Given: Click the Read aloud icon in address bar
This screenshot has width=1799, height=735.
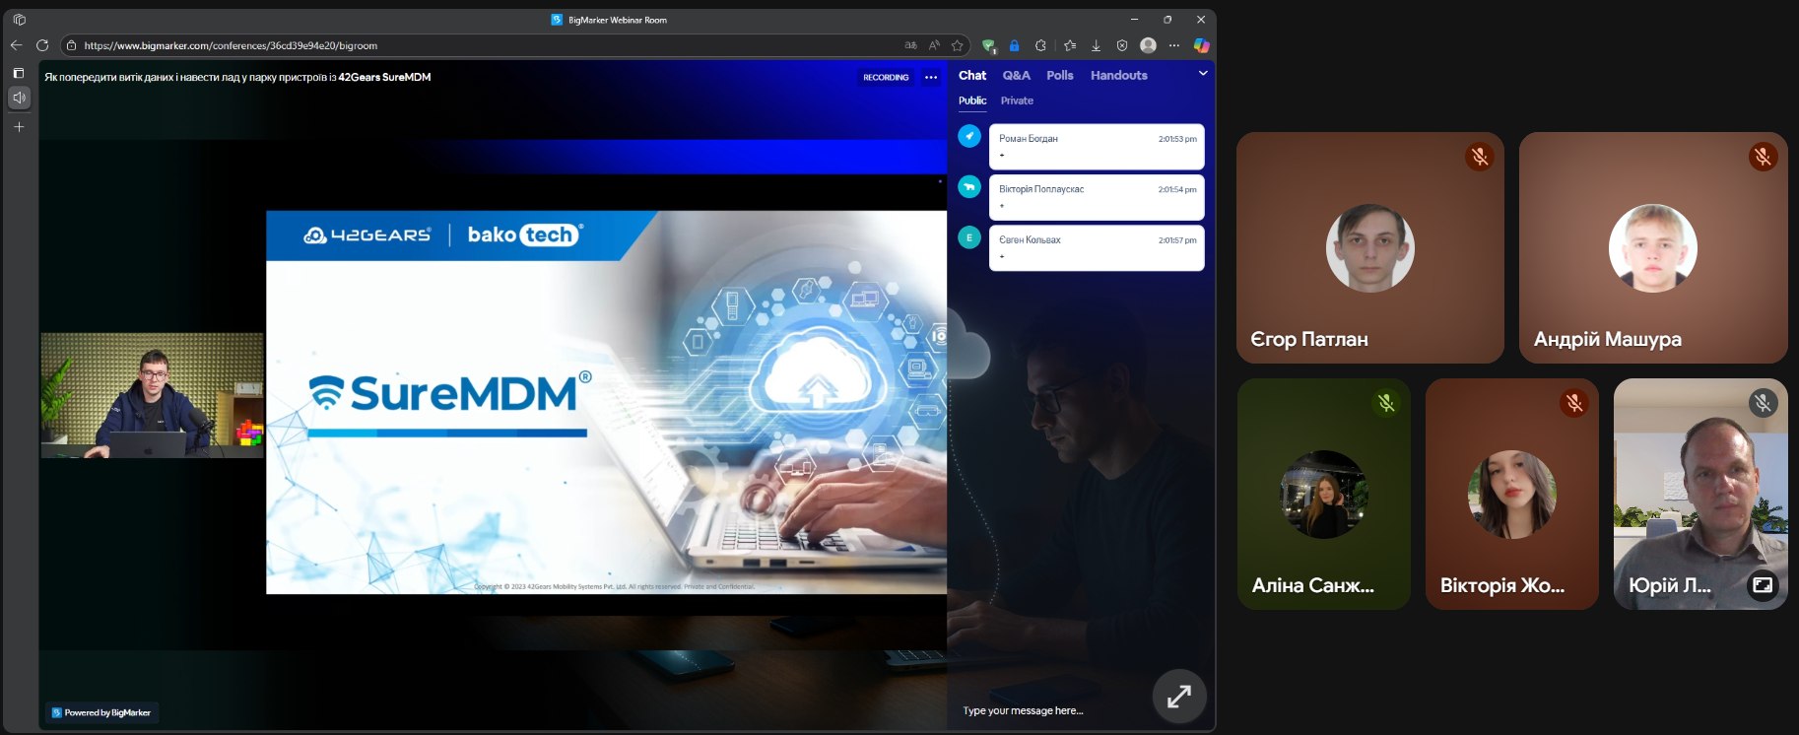Looking at the screenshot, I should (934, 45).
